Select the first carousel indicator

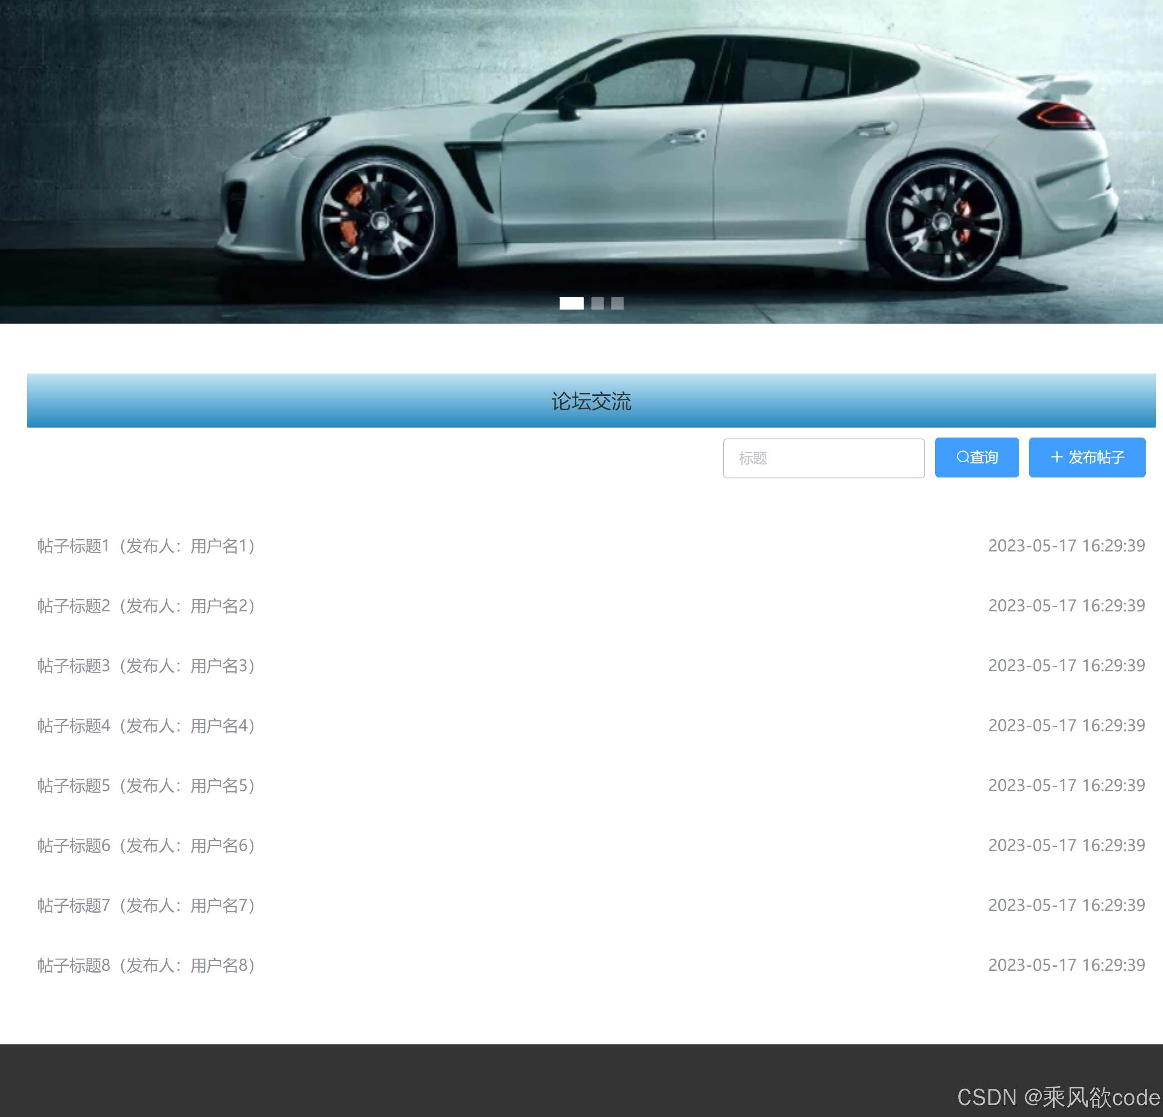[x=571, y=303]
